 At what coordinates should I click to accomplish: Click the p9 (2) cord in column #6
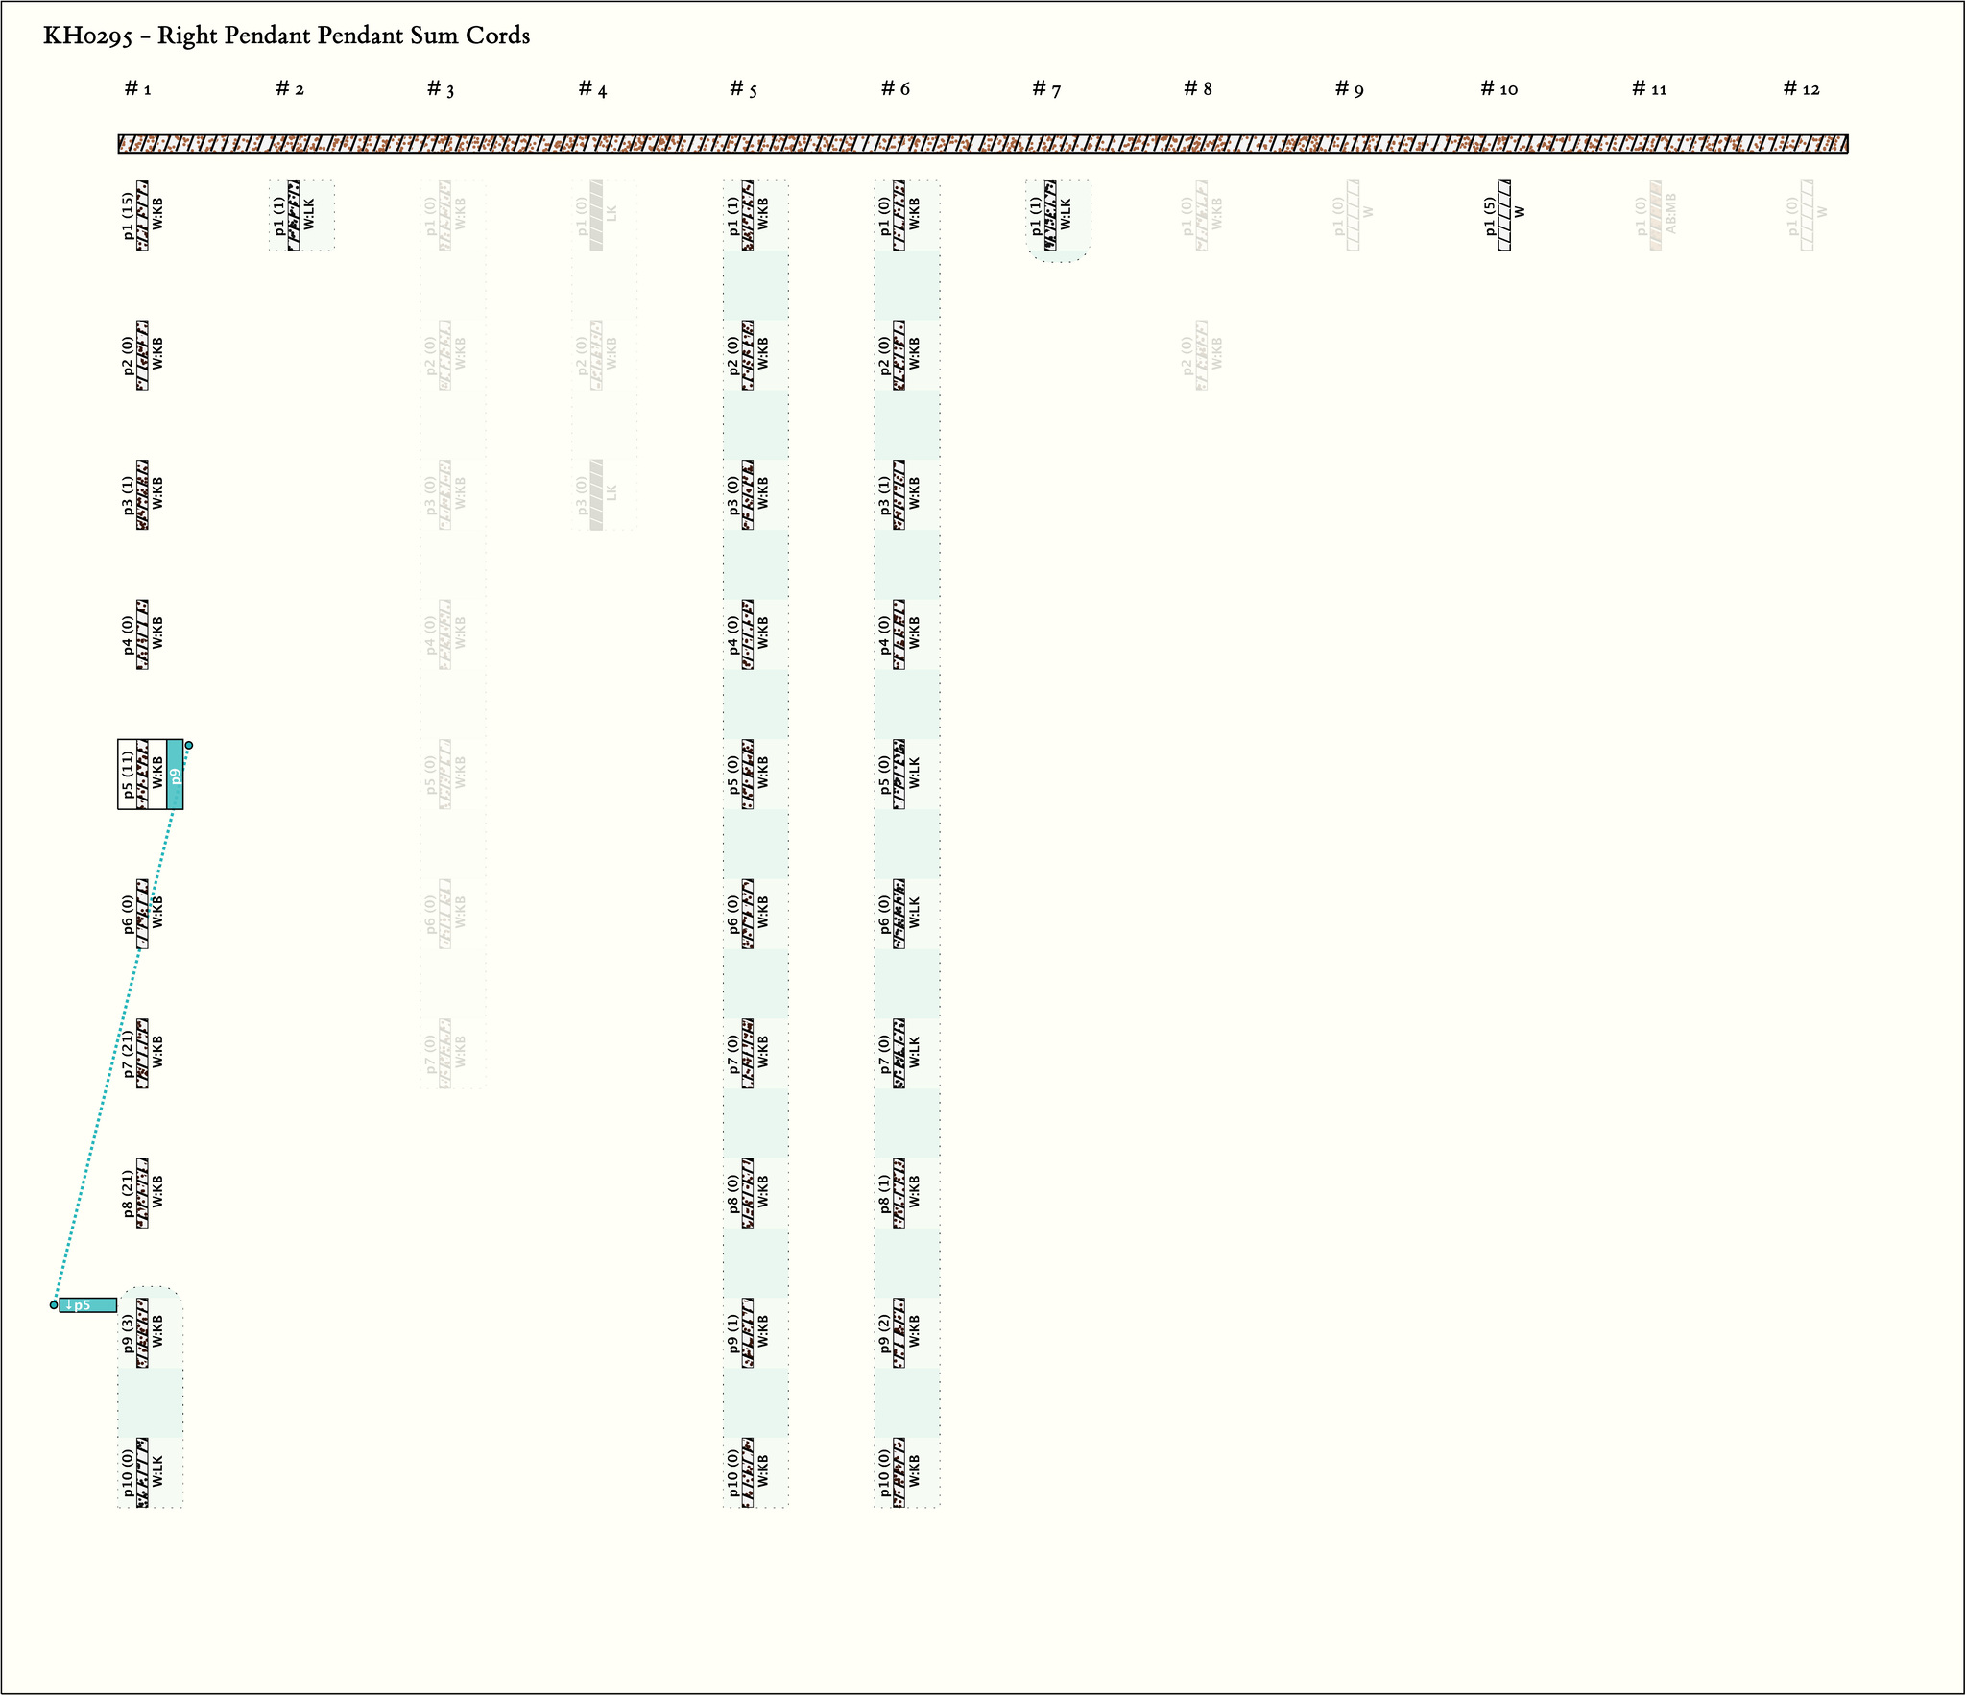point(899,1332)
